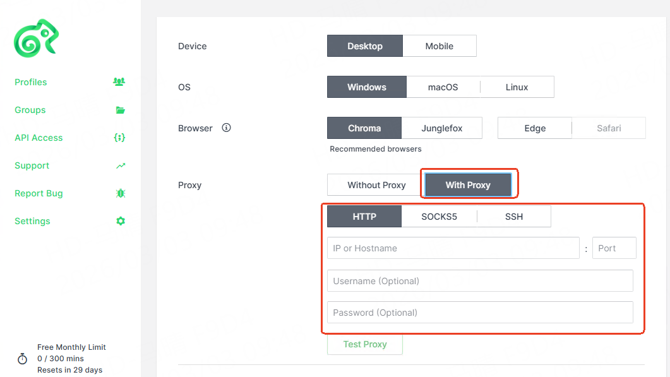Switch proxy type to SOCKS5 tab

click(439, 217)
